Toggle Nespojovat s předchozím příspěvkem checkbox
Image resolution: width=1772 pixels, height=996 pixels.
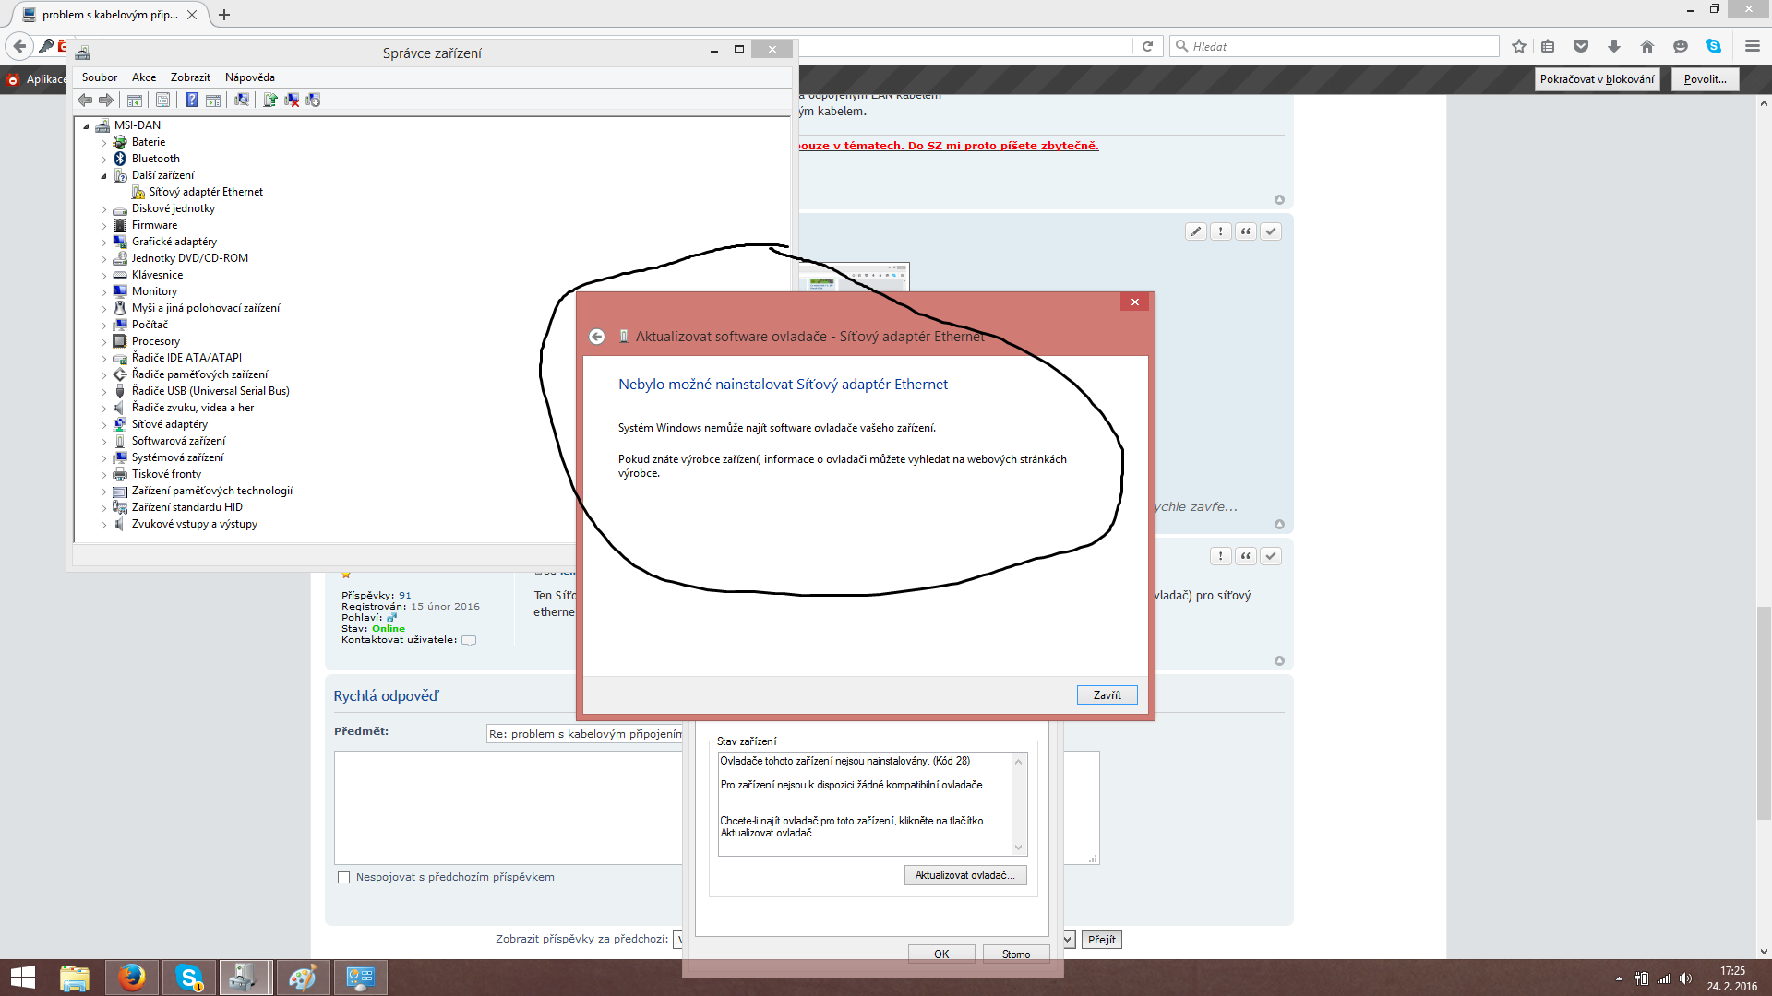[344, 878]
